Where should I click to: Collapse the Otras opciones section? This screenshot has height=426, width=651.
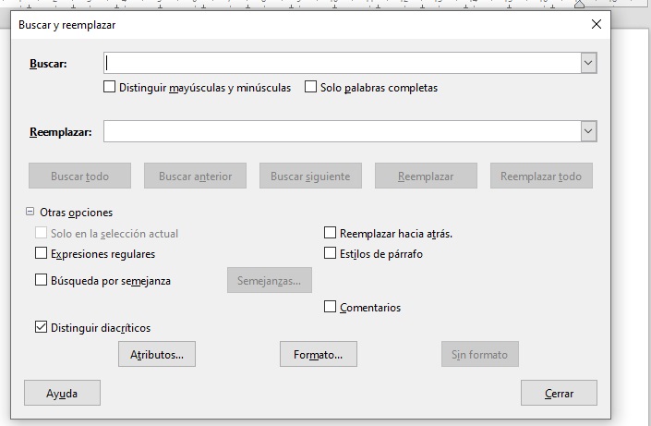tap(30, 212)
